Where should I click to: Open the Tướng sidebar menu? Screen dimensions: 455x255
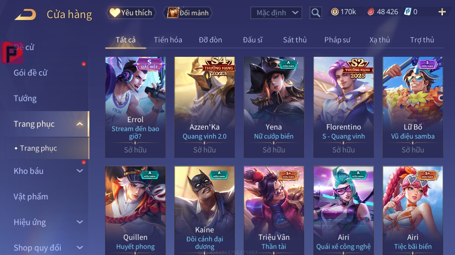click(25, 98)
